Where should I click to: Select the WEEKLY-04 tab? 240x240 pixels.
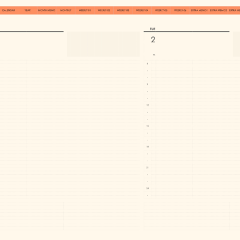point(142,10)
